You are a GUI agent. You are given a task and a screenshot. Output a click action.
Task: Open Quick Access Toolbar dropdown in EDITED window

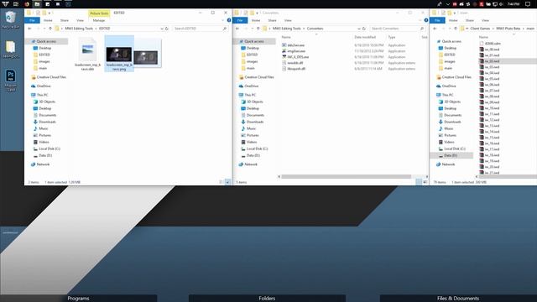[50, 13]
